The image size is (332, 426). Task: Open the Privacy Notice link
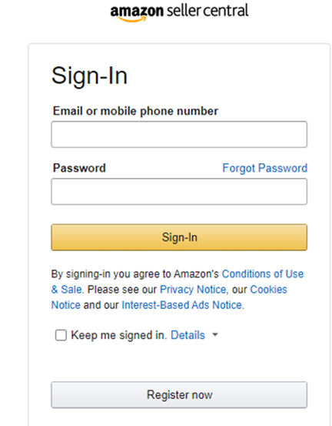(193, 290)
